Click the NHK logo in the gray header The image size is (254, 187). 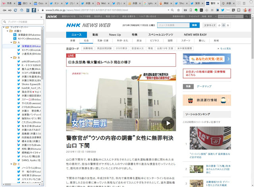click(x=52, y=17)
